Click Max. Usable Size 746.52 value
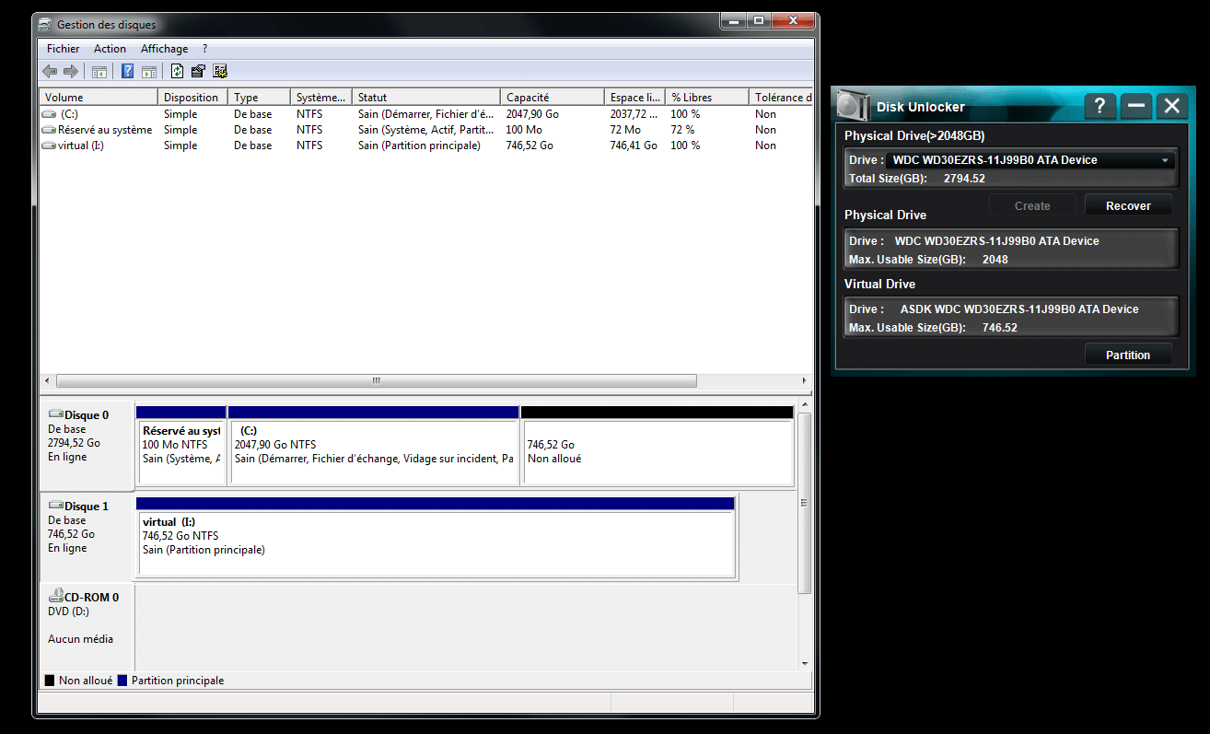Screen dimensions: 1210x734 point(999,328)
